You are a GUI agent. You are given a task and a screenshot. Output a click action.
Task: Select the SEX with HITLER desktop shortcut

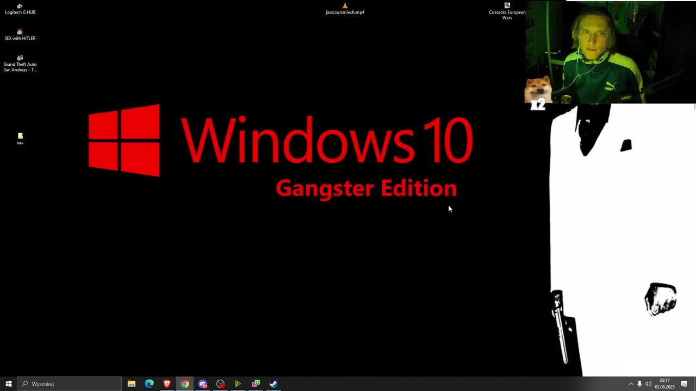click(x=20, y=35)
